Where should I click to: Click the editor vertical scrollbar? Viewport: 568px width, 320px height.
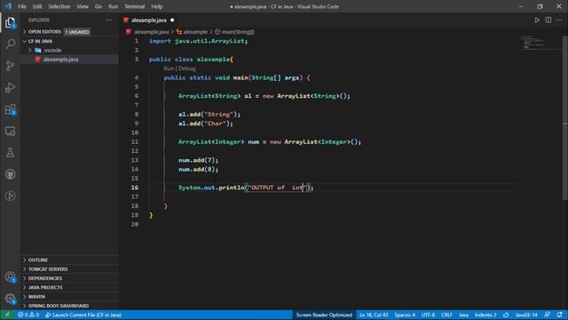565,118
